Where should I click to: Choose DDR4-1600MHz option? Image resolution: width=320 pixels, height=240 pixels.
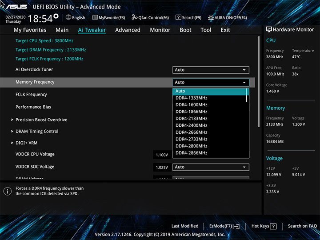pyautogui.click(x=192, y=105)
